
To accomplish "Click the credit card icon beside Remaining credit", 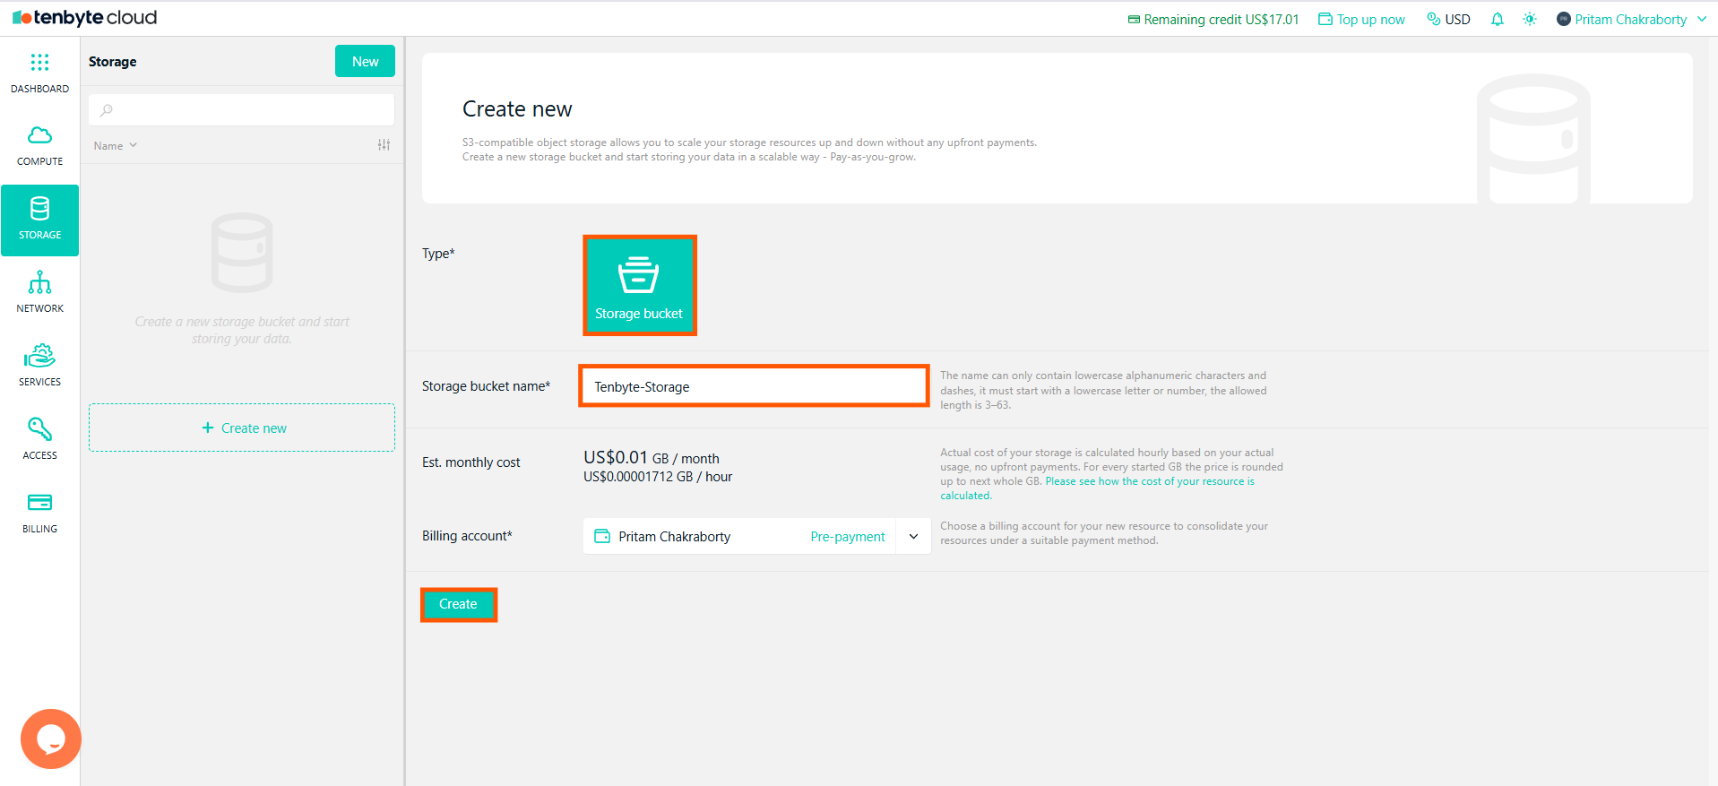I will (x=1134, y=20).
